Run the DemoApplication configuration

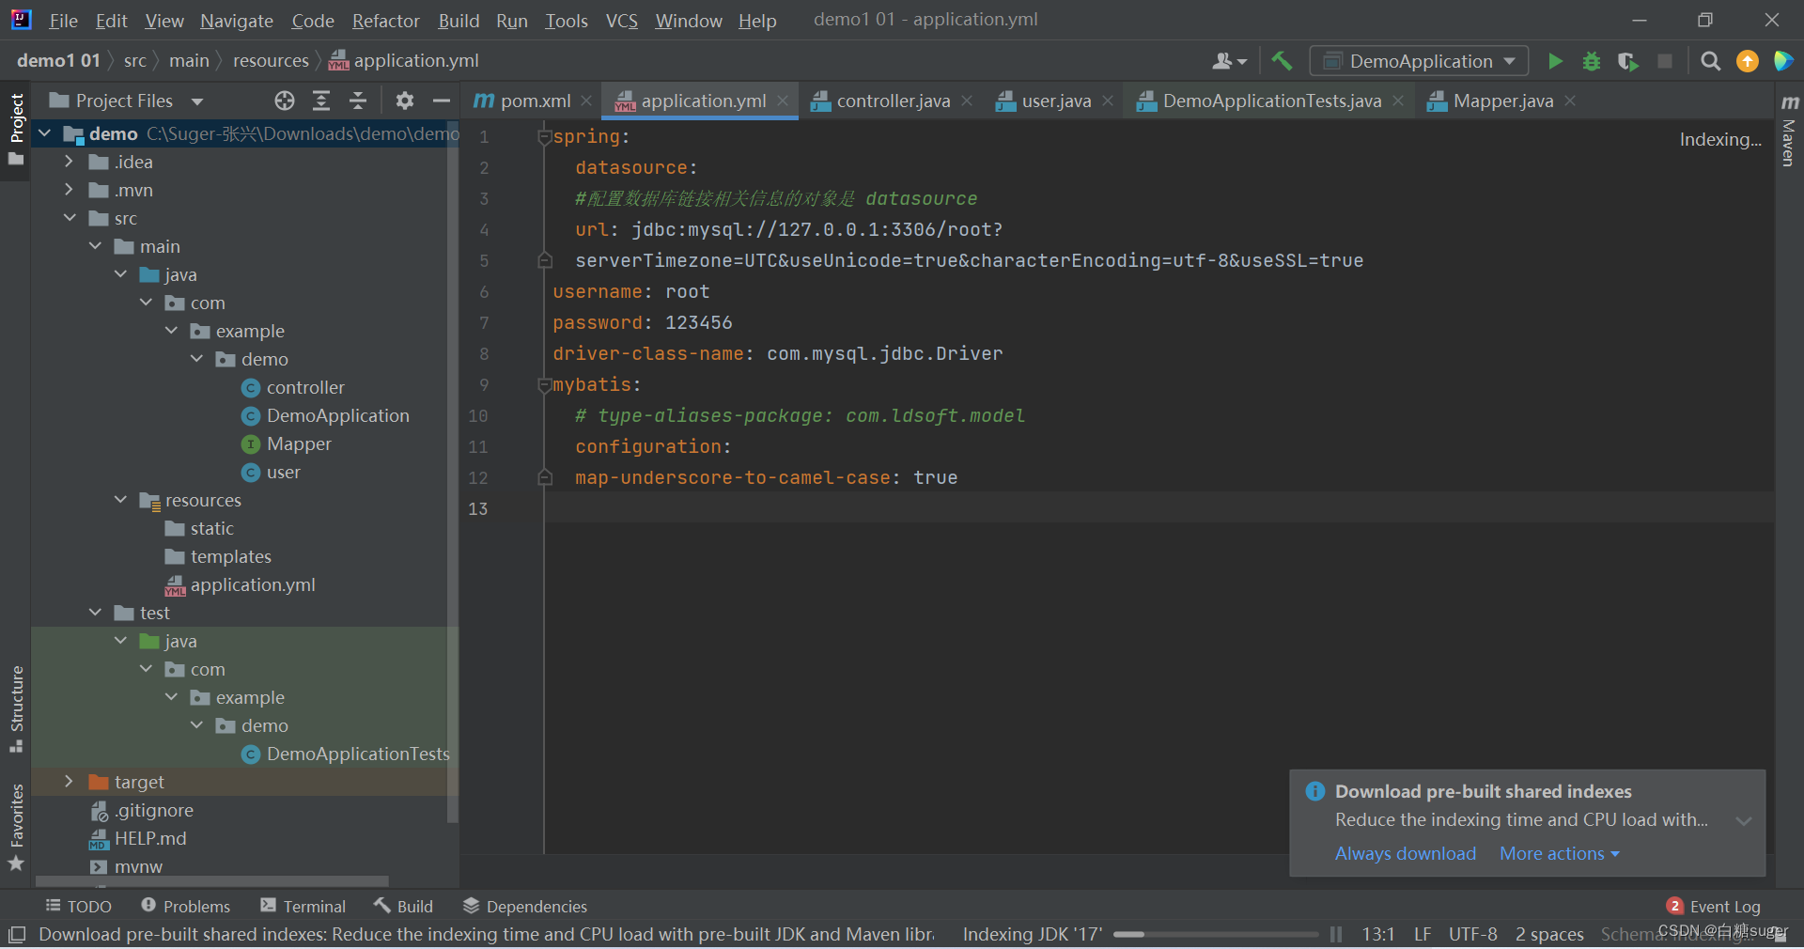(1555, 60)
